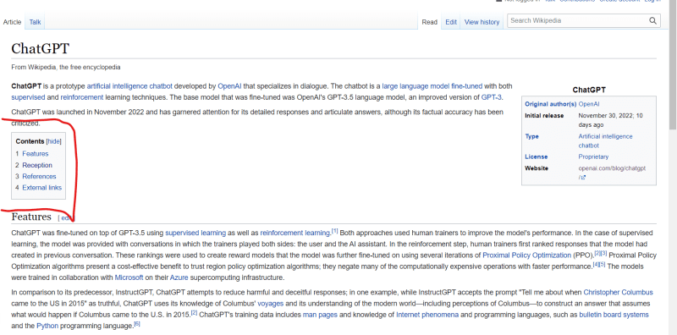Edit the Features section
The height and width of the screenshot is (335, 677).
(66, 218)
